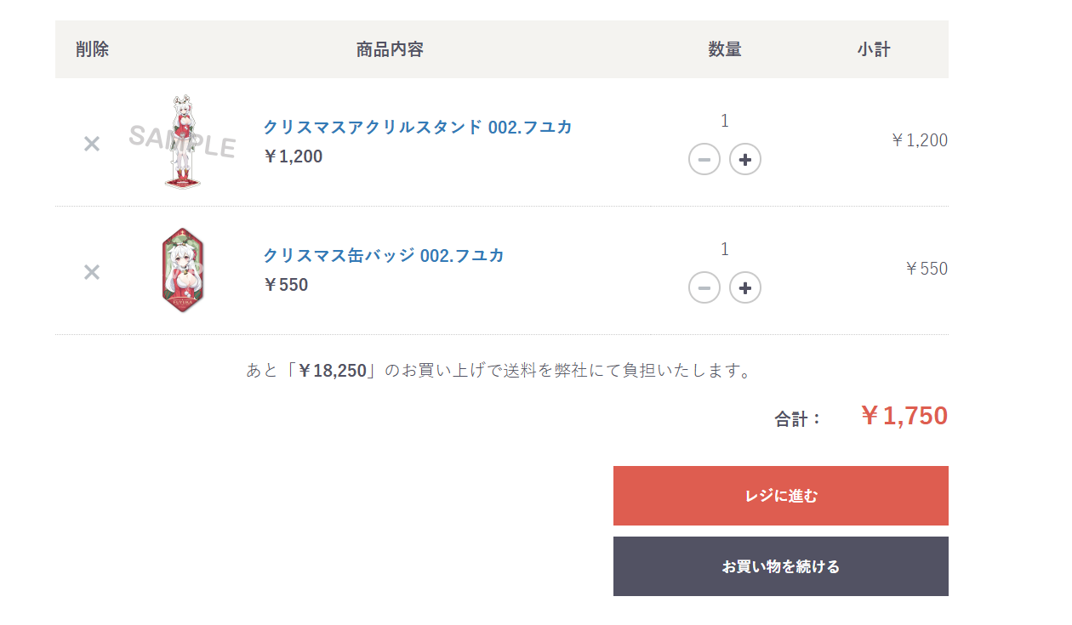Proceed to checkout with レジに進む
Screen dimensions: 1072x625
[x=780, y=496]
